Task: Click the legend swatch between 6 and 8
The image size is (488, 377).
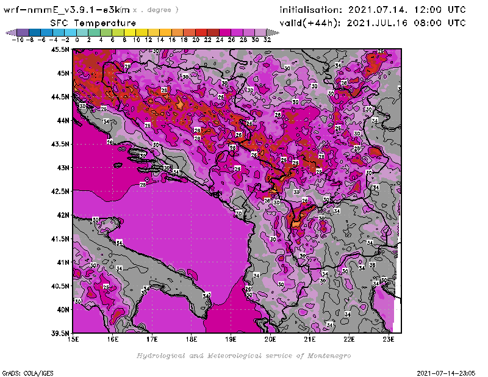Action: tap(118, 32)
